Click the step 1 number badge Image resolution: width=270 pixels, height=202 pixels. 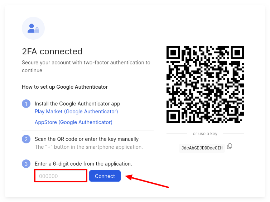26,104
